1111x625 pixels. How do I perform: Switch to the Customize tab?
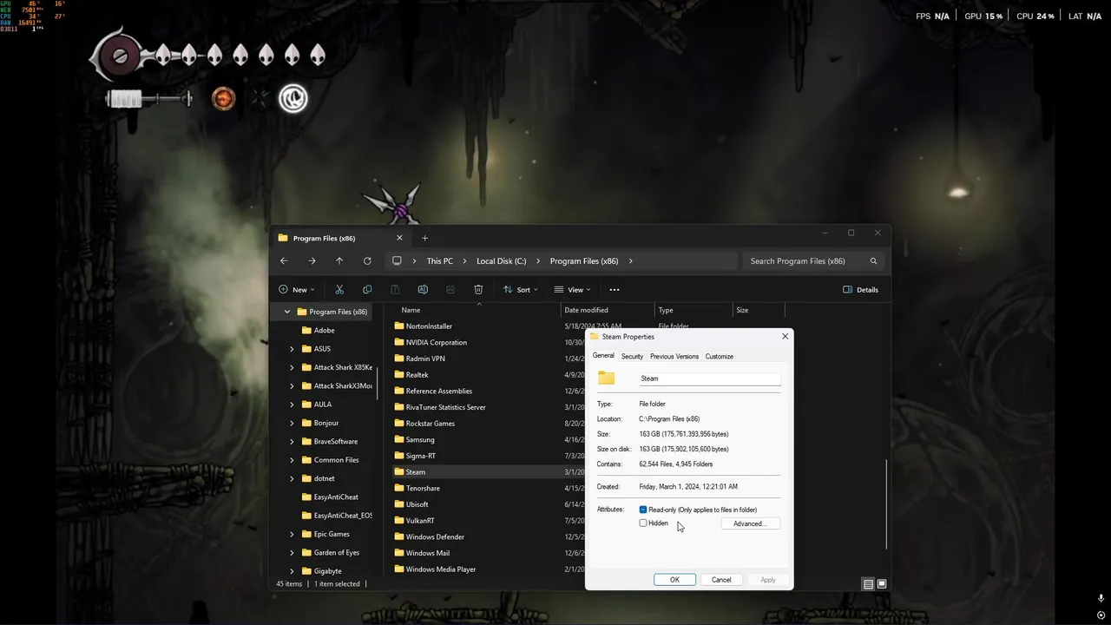(720, 357)
